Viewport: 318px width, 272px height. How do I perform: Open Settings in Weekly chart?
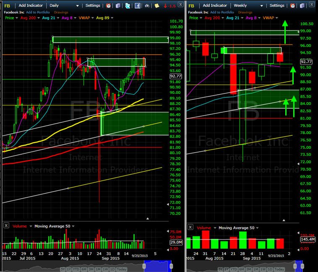pyautogui.click(x=277, y=5)
